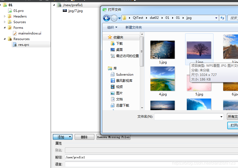Select jpg folder in address path
Screen dimensions: 238x168
click(189, 18)
